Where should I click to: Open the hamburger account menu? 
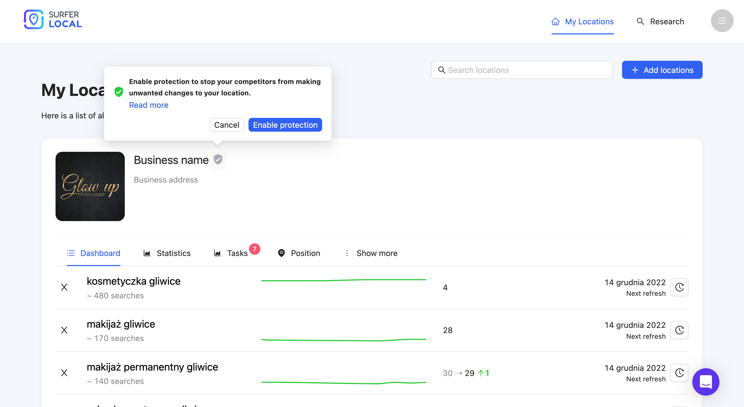[722, 21]
